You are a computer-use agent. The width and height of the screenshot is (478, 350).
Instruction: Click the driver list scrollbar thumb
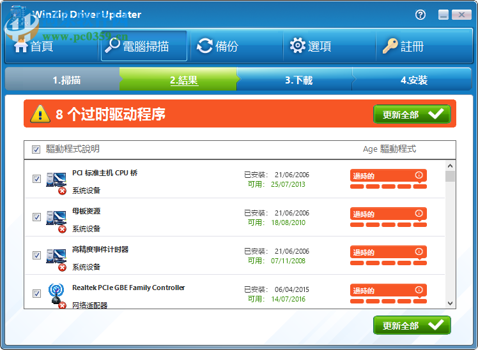point(450,176)
